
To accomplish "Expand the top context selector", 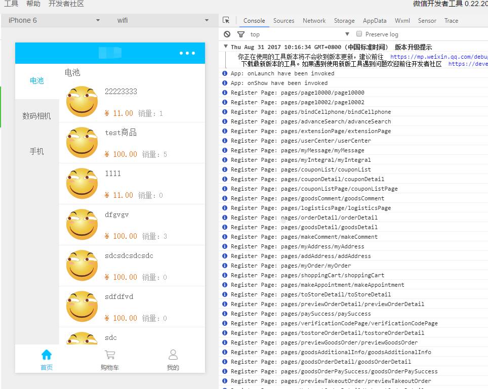I will 300,34.
